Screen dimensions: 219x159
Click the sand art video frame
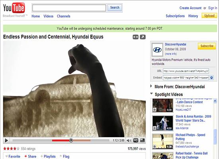pyautogui.click(x=74, y=89)
